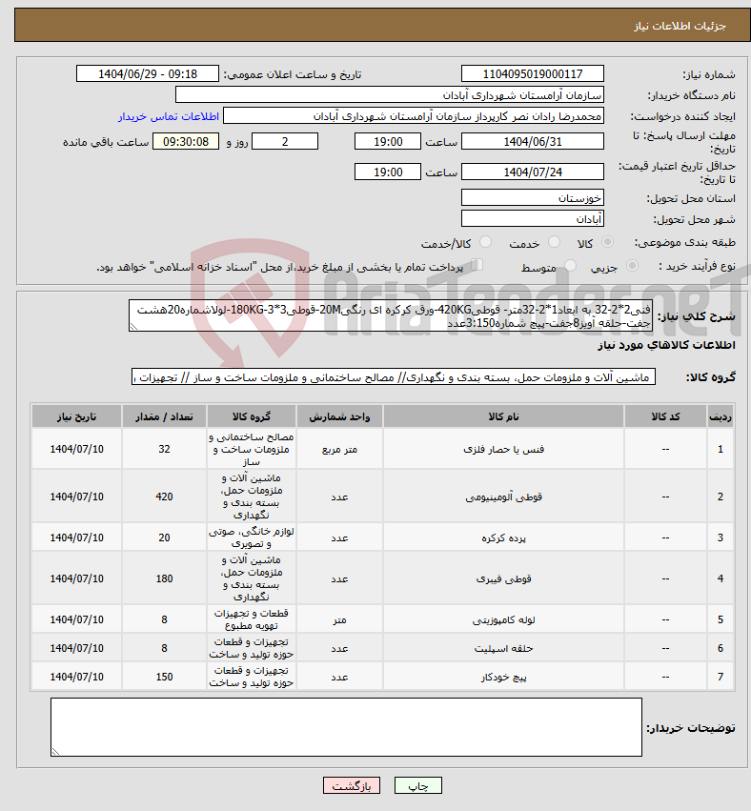
Task: Click group قطعات و تجهیزات تهویه مطبوع cell
Action: [251, 619]
